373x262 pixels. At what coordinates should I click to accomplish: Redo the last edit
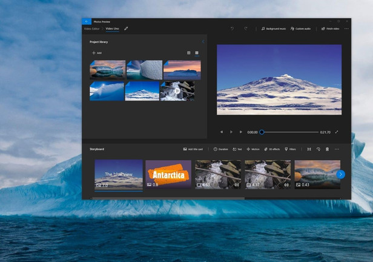click(245, 29)
